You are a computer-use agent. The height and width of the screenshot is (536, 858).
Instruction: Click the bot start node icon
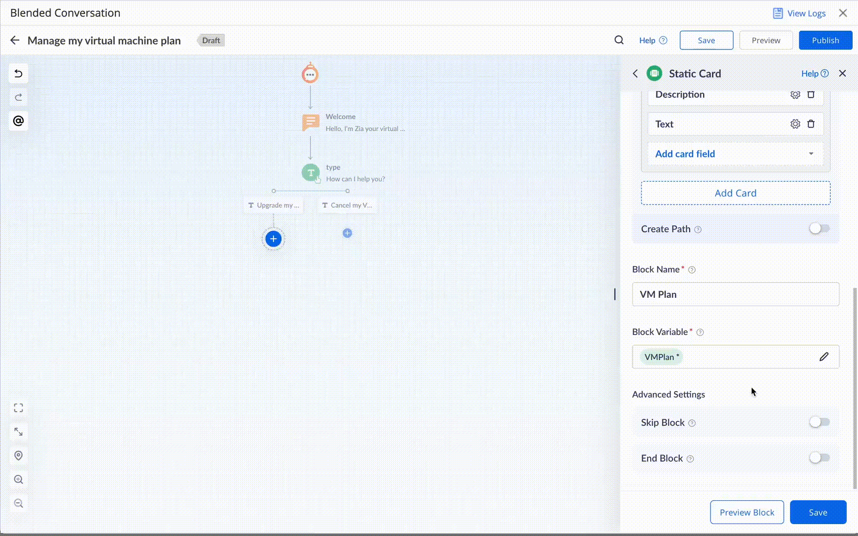point(310,74)
